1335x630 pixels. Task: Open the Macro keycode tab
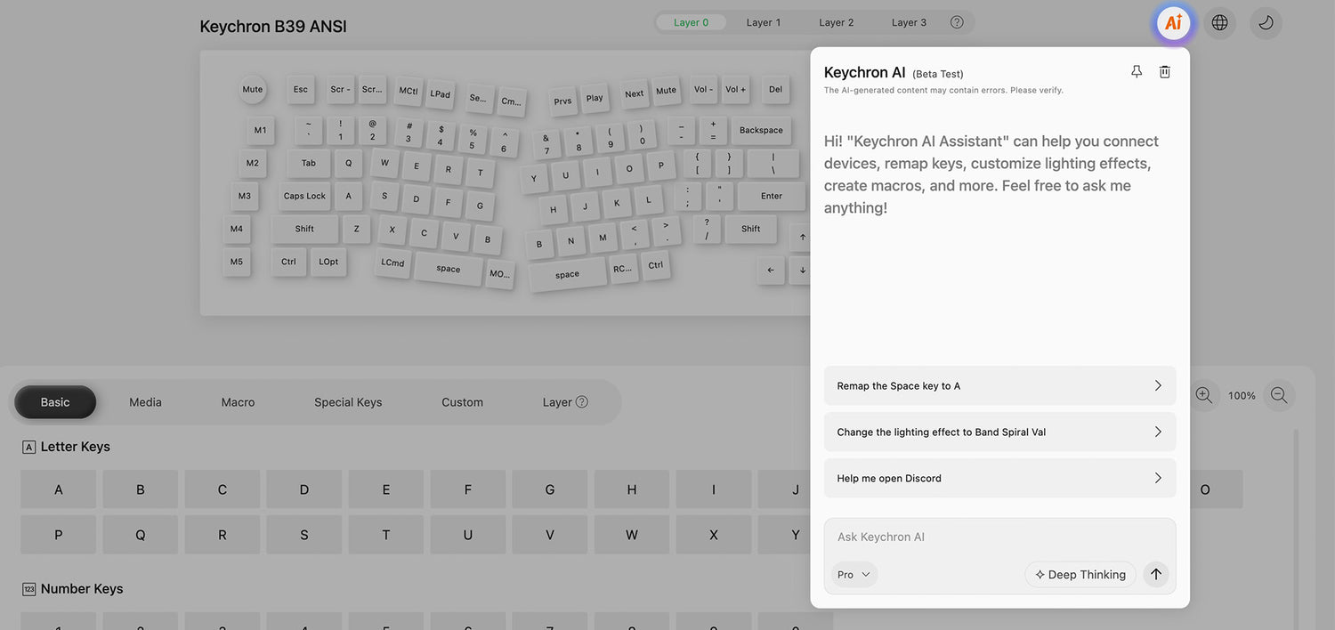point(238,402)
